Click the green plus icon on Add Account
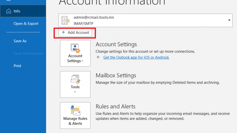This screenshot has height=133, width=237. tap(63, 32)
